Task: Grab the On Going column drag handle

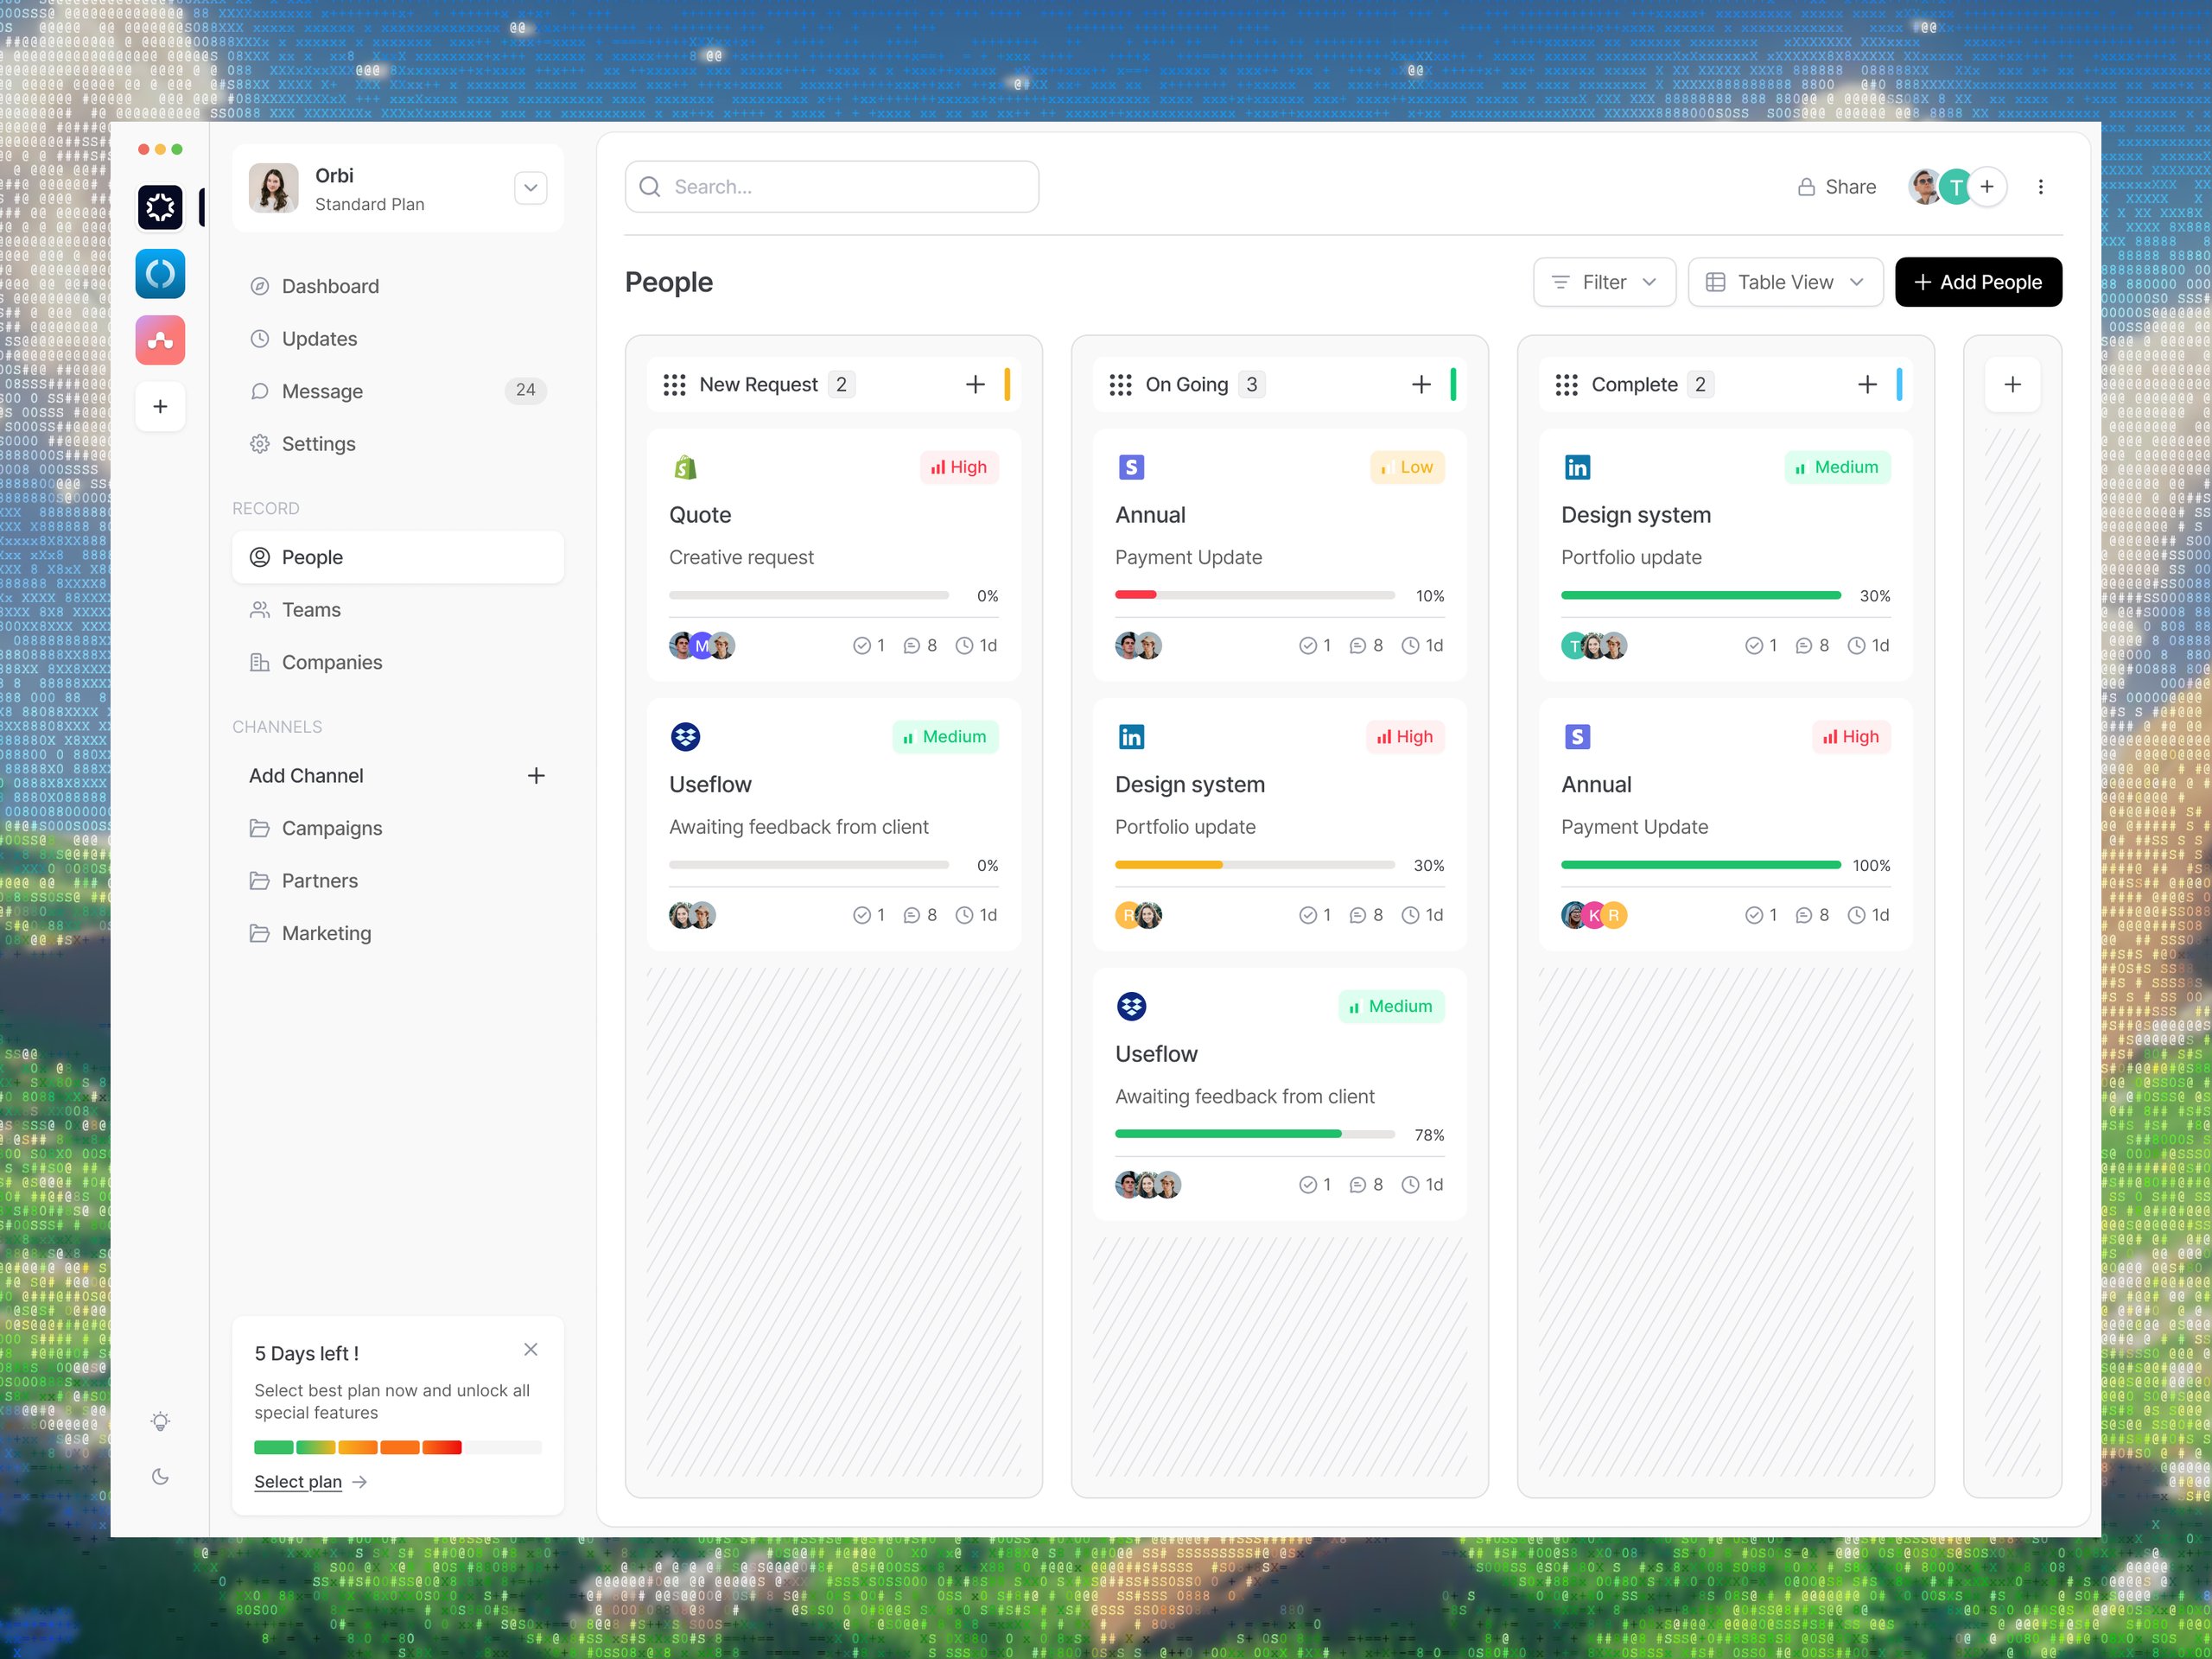Action: (x=1121, y=385)
